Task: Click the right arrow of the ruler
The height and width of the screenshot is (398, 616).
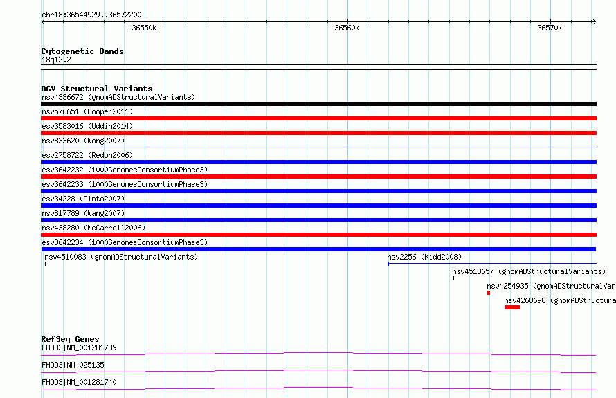Action: pyautogui.click(x=594, y=22)
